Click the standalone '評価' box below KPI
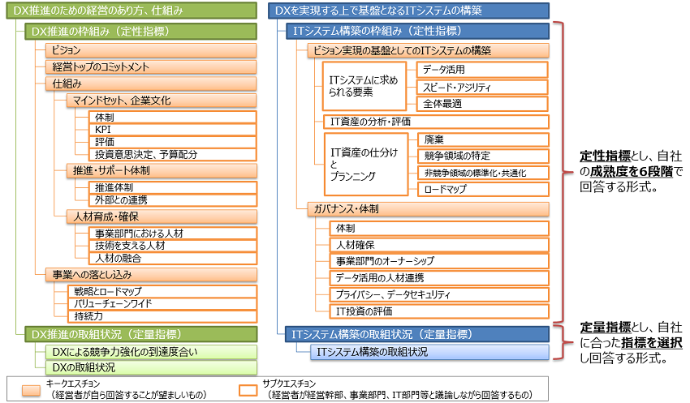The width and height of the screenshot is (690, 403). tap(172, 142)
